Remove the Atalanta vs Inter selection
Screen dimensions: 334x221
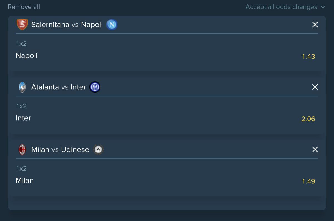coord(315,87)
